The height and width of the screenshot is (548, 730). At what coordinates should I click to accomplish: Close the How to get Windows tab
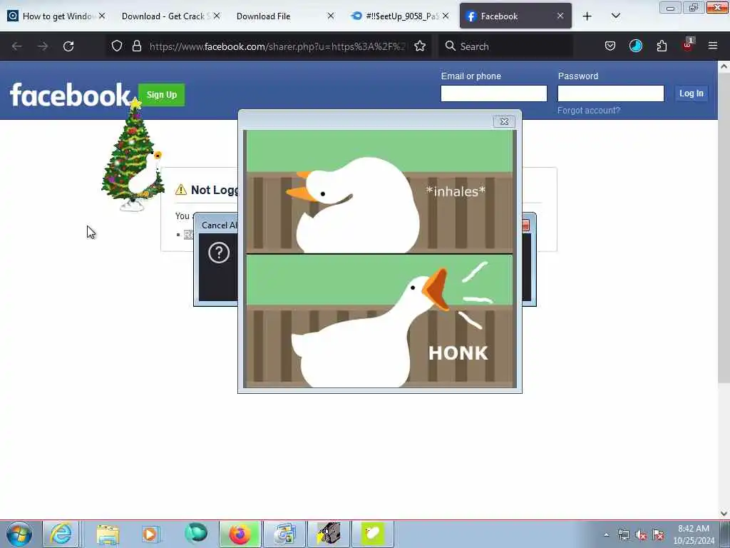tap(102, 16)
